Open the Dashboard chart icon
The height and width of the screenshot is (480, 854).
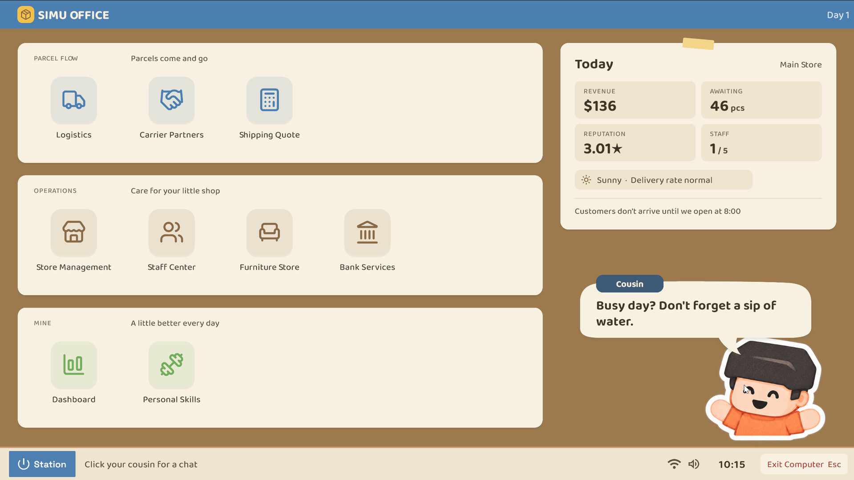pos(74,365)
